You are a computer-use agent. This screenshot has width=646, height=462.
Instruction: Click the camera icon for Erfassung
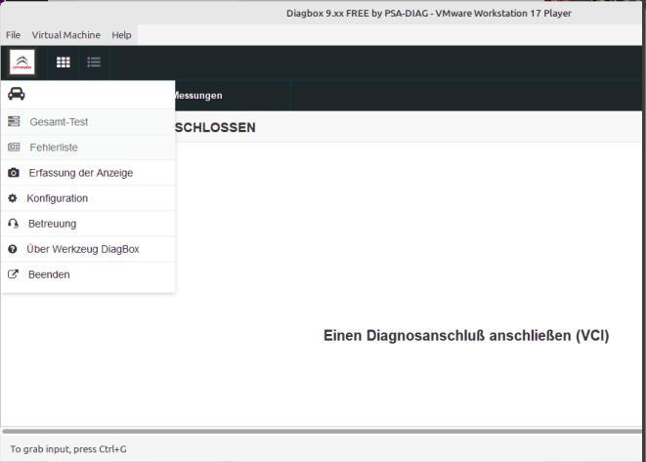pyautogui.click(x=14, y=173)
